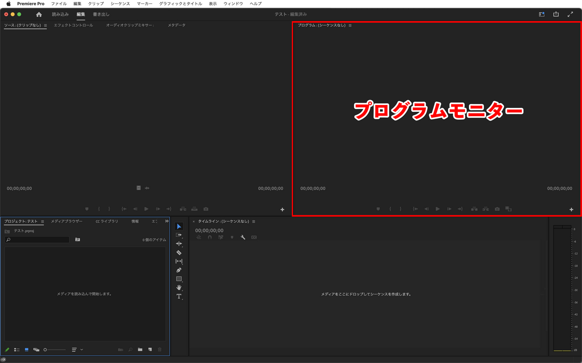This screenshot has height=363, width=582.
Task: Toggle insert sequences as nests button
Action: tap(198, 238)
